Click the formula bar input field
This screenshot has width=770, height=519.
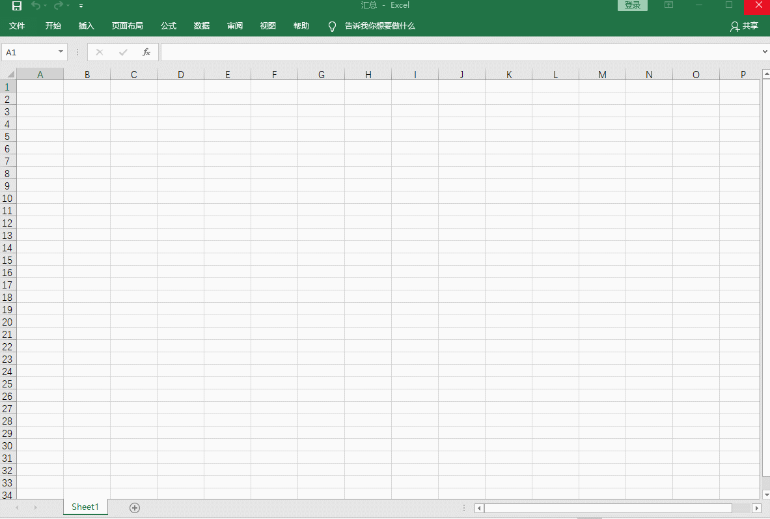pos(456,52)
